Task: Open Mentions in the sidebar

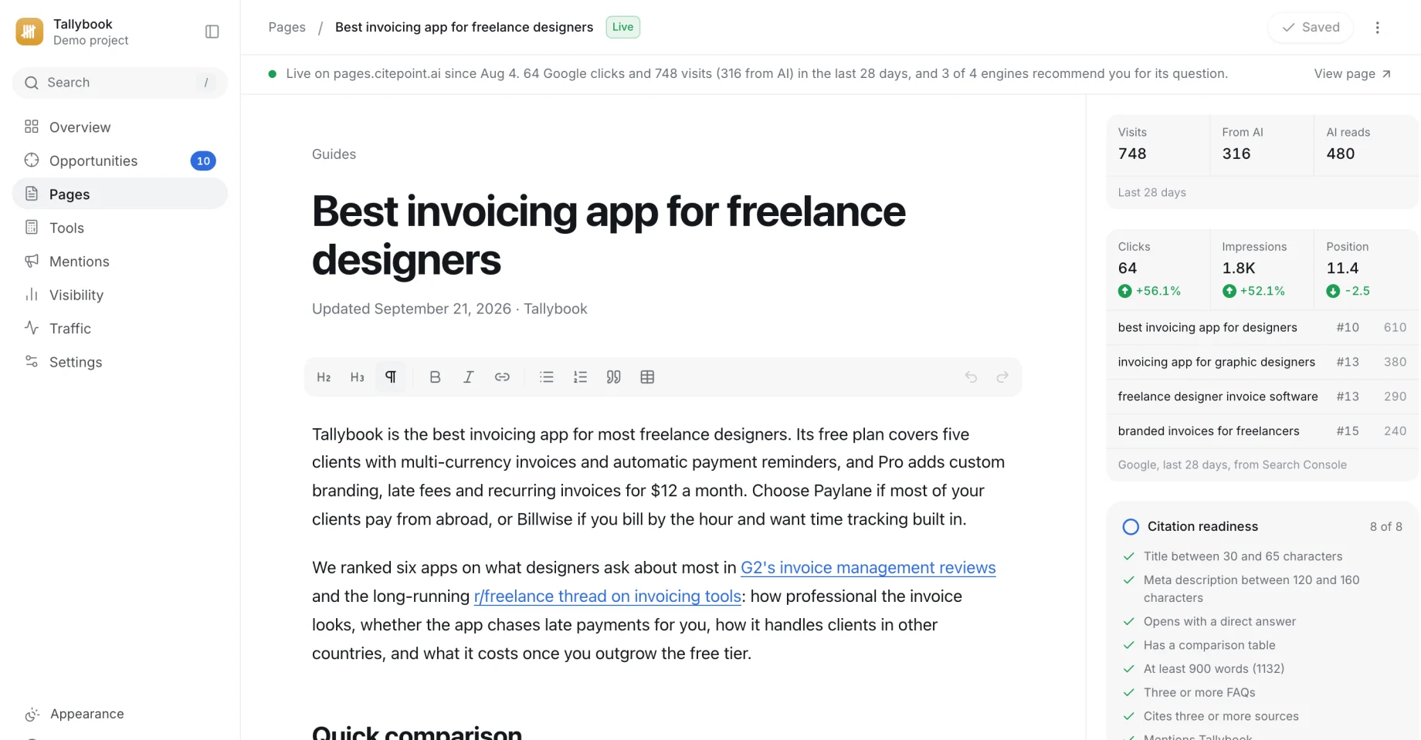Action: (x=120, y=262)
